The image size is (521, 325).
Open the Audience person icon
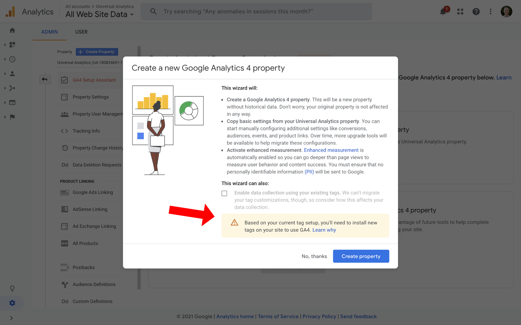12,74
